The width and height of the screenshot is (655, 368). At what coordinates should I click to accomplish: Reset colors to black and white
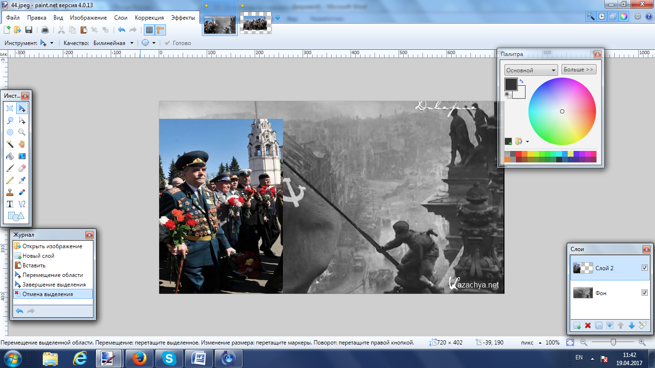tap(507, 94)
